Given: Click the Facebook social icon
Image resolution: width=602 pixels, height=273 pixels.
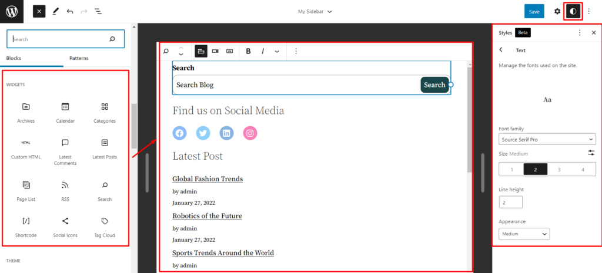Looking at the screenshot, I should [x=180, y=133].
